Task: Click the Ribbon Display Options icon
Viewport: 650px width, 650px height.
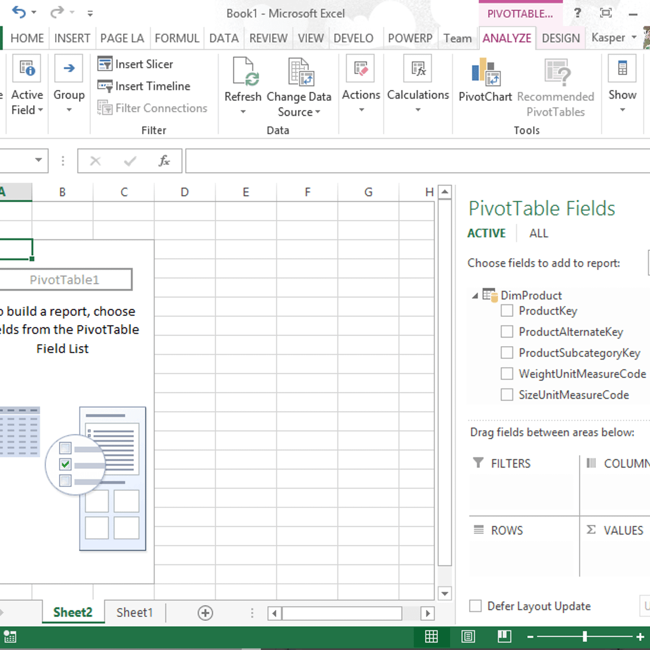Action: coord(606,12)
